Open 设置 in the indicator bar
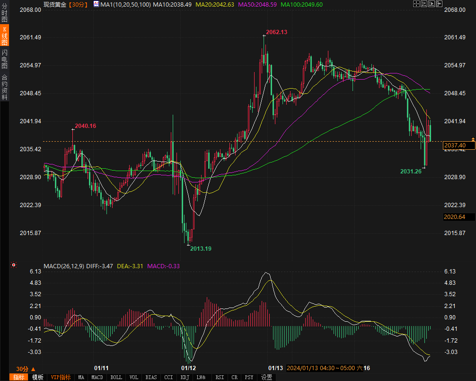 tap(267, 377)
